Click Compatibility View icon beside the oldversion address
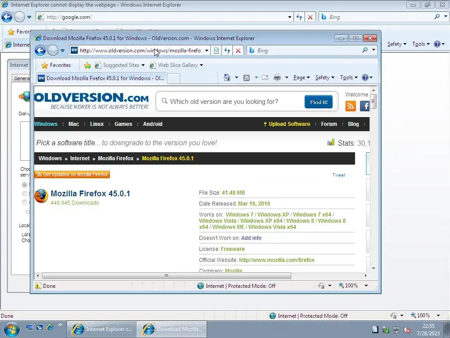This screenshot has height=338, width=450. coord(216,51)
